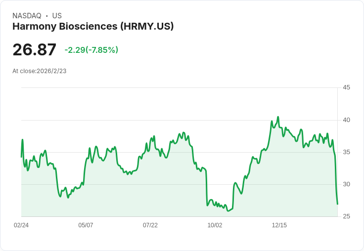Click the chart line's highest peak near 40
The image size is (364, 251).
[278, 117]
